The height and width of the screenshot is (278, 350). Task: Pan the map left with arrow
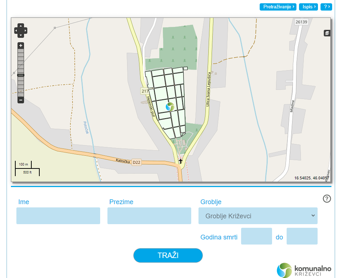16,31
